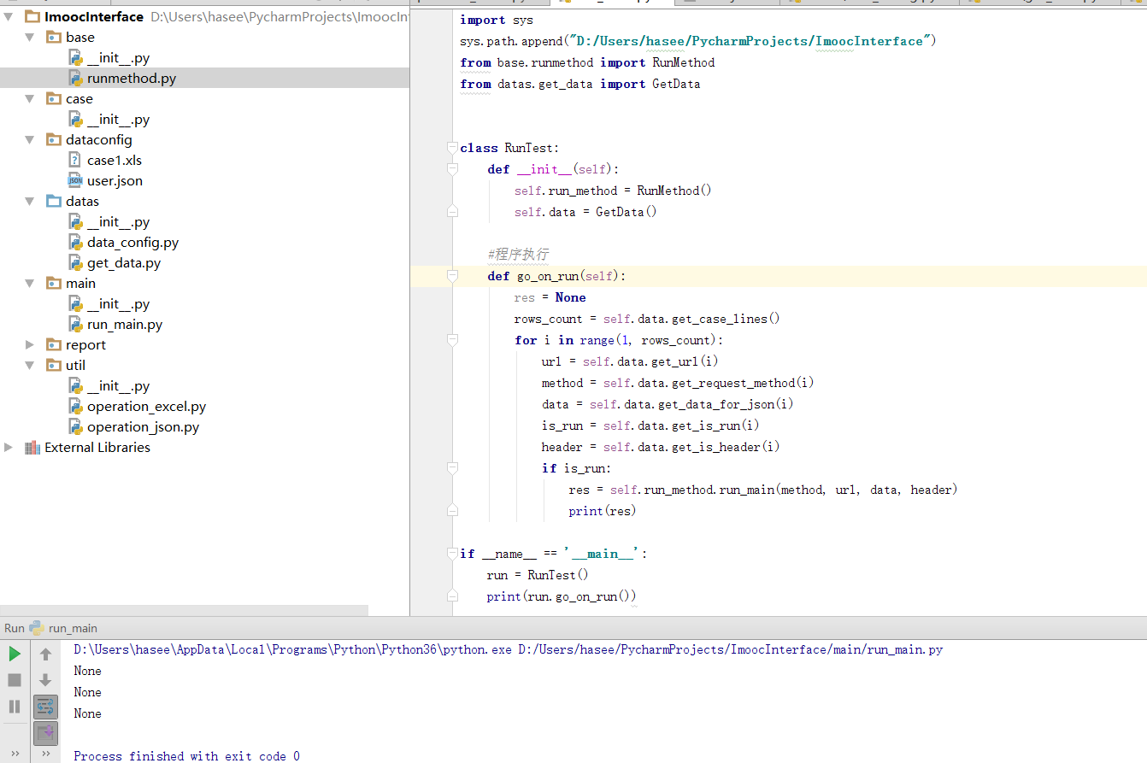This screenshot has height=763, width=1147.
Task: Click the sys.path.append line
Action: pyautogui.click(x=698, y=41)
